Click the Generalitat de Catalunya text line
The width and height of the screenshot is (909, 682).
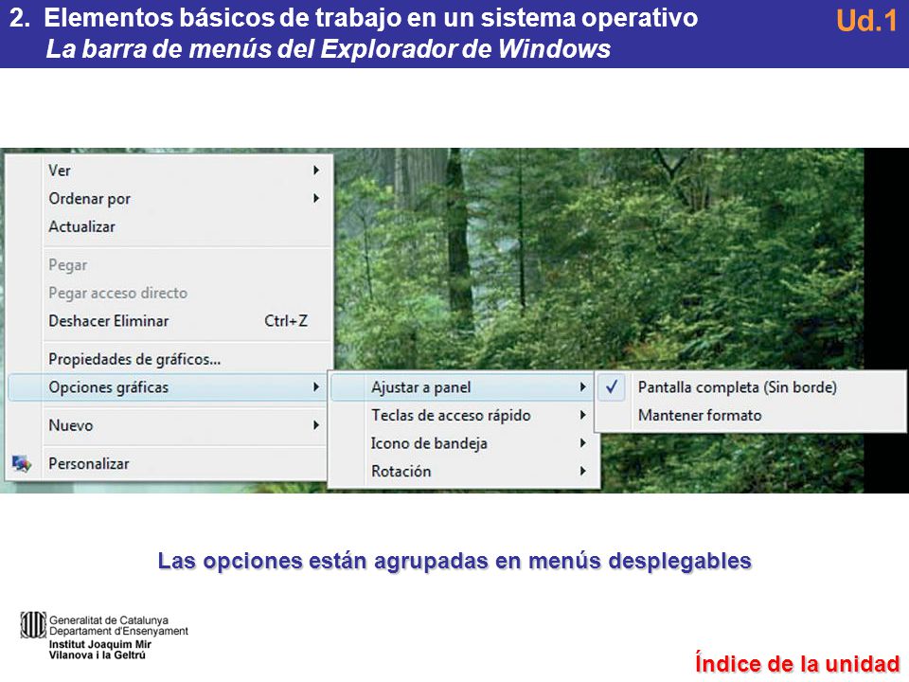(108, 619)
